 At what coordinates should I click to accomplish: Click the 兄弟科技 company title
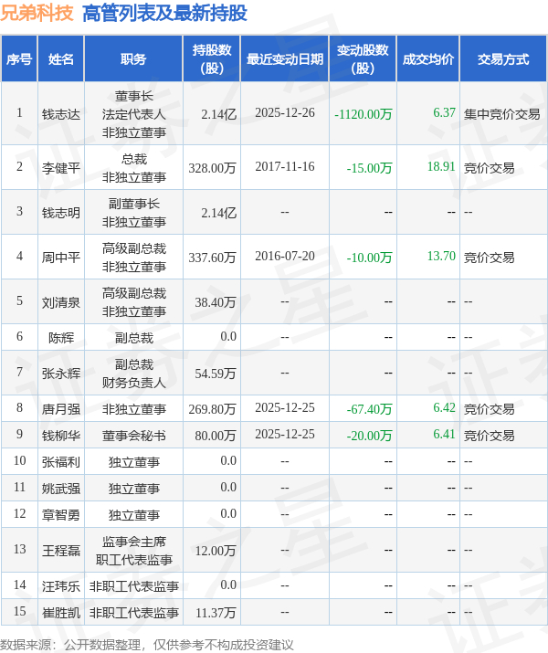(37, 14)
